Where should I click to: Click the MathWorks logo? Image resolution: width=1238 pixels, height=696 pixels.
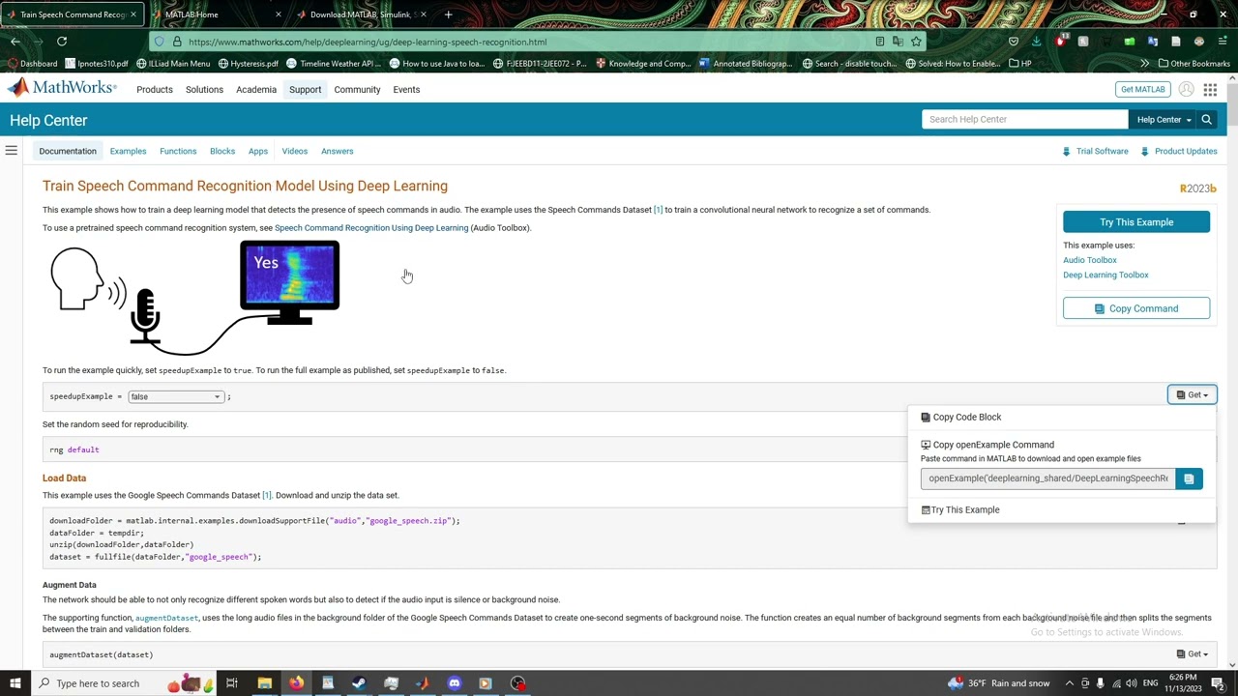(63, 88)
